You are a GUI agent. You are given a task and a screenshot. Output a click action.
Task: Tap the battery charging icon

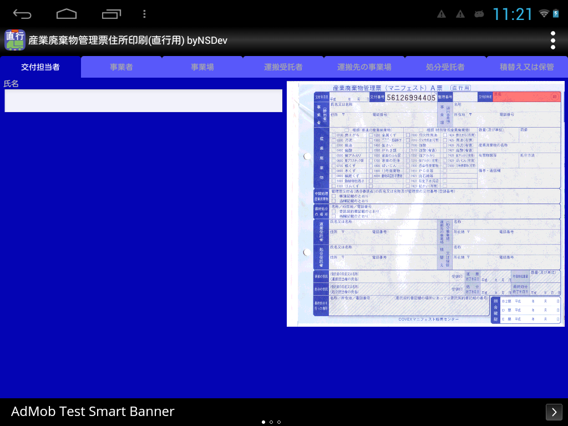(x=556, y=14)
